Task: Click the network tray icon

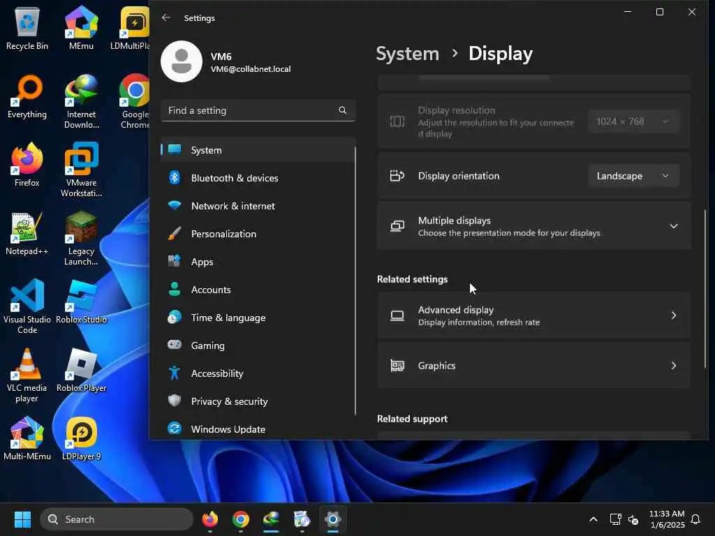Action: click(615, 519)
